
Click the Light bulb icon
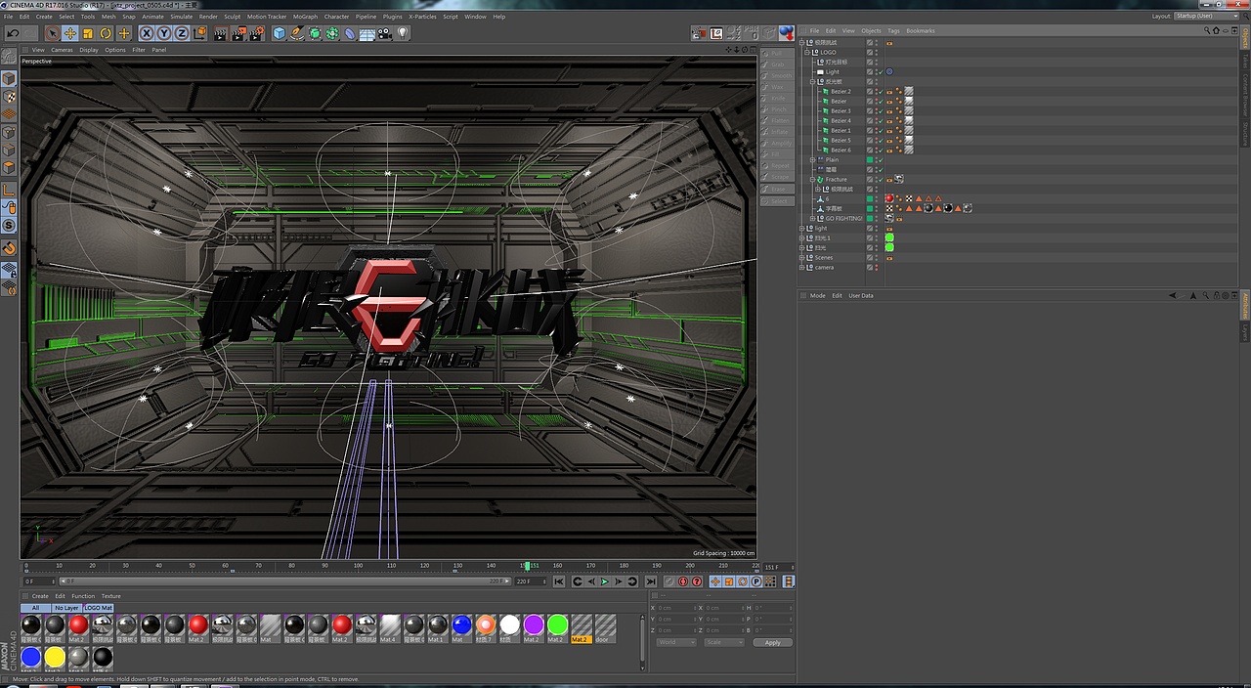click(402, 33)
